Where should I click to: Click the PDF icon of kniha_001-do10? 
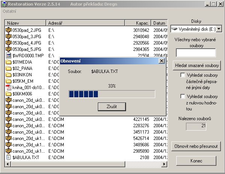(x=9, y=87)
